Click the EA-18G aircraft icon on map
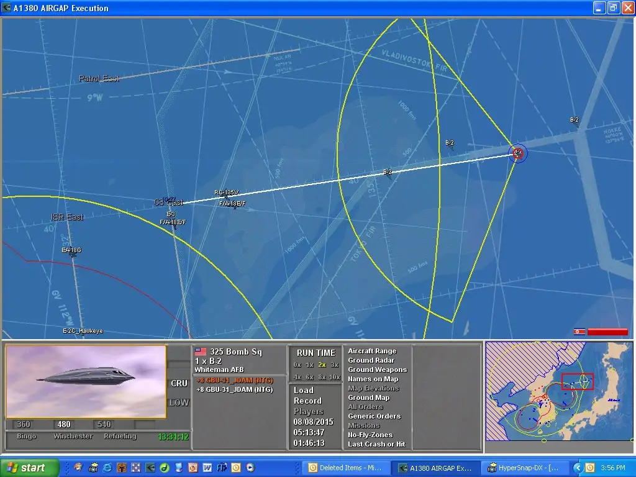The width and height of the screenshot is (636, 477). [72, 253]
